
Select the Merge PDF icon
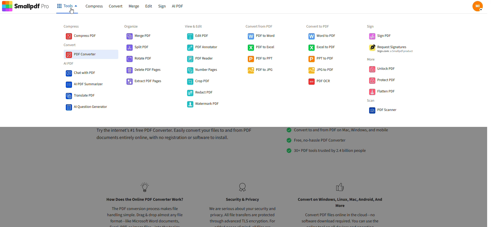tap(129, 36)
